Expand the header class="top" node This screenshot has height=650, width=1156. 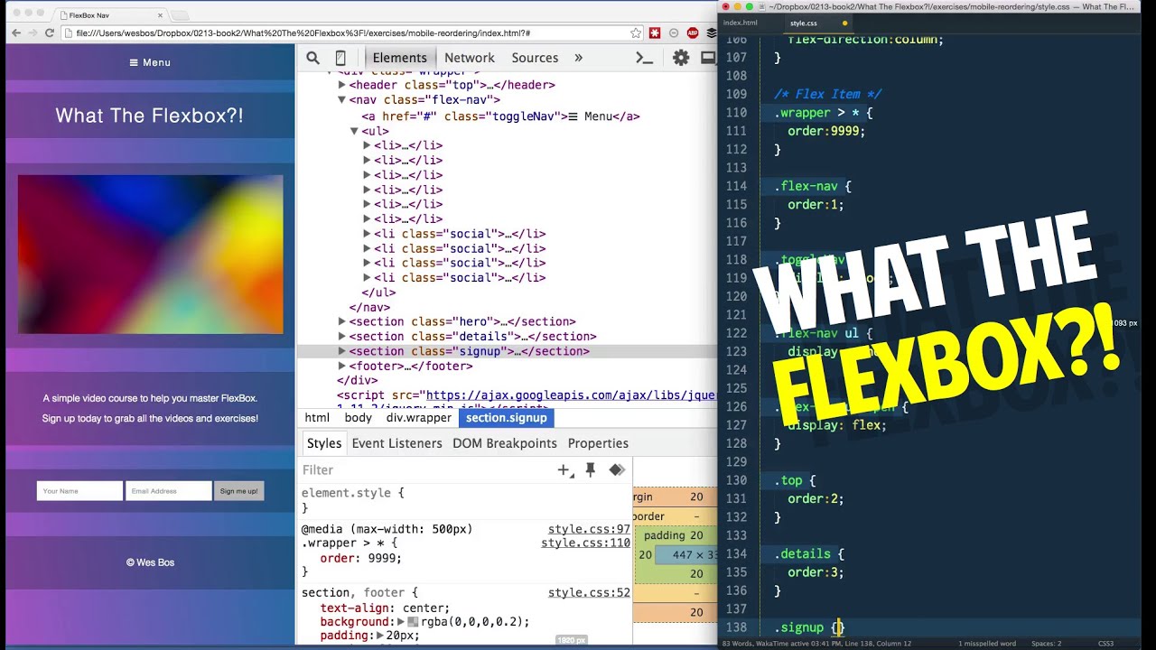(342, 85)
